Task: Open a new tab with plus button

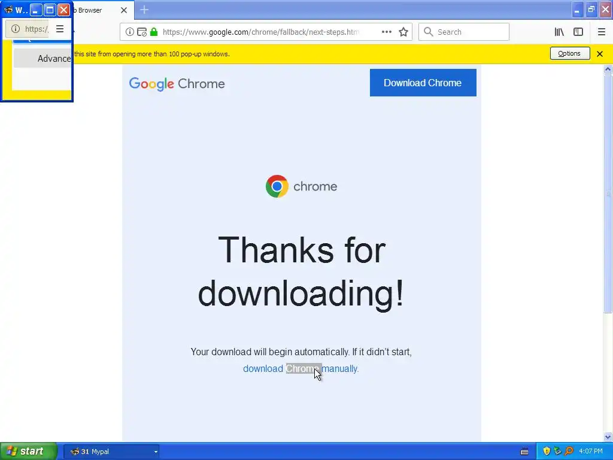Action: tap(144, 10)
